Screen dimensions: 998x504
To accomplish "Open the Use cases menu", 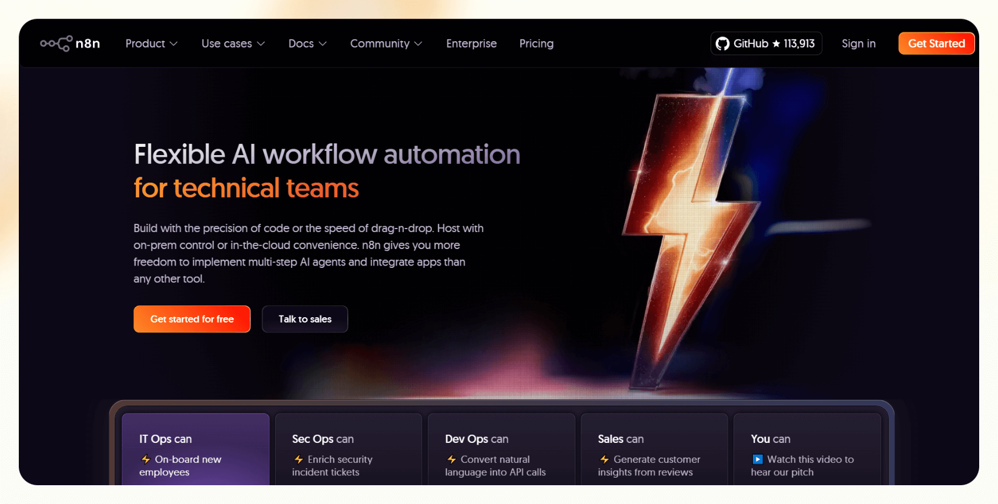I will point(233,43).
